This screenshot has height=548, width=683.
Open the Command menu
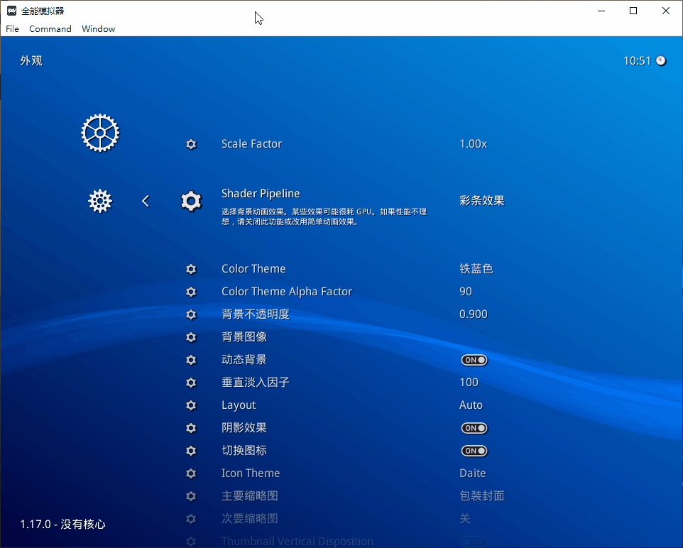(50, 29)
